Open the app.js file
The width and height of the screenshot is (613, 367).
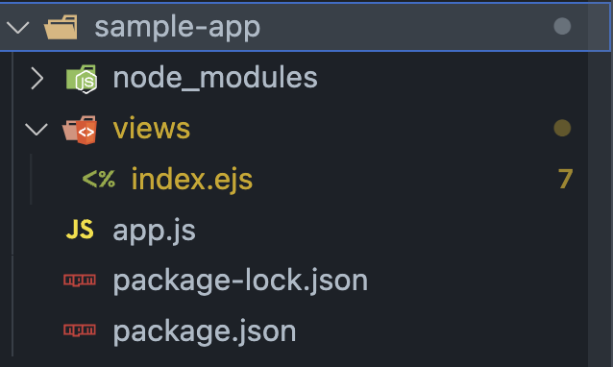[x=154, y=231]
